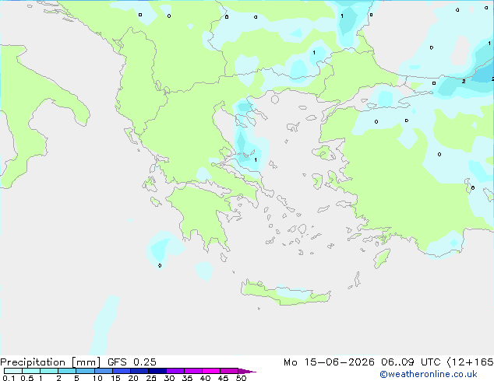Pick the 40–45 mm magenta legend swatch
The height and width of the screenshot is (381, 494).
[211, 371]
